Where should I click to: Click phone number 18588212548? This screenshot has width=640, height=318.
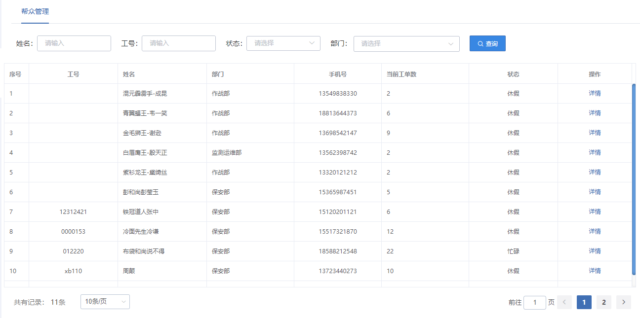pos(338,251)
